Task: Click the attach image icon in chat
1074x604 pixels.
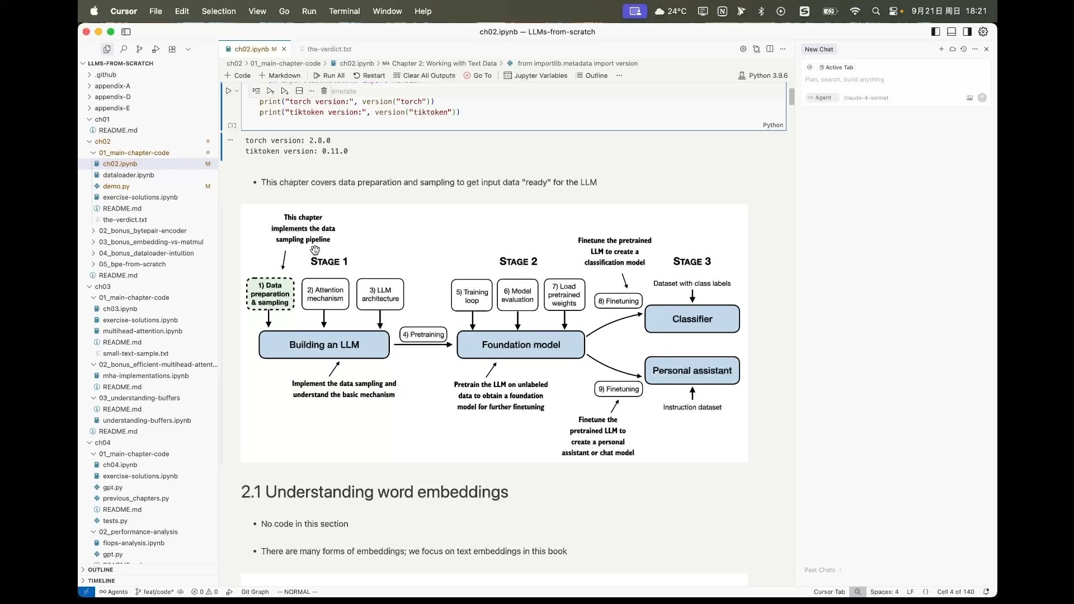Action: coord(969,98)
